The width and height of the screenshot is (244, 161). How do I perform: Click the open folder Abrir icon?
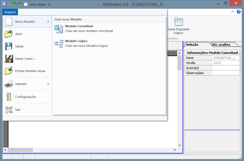[8, 34]
